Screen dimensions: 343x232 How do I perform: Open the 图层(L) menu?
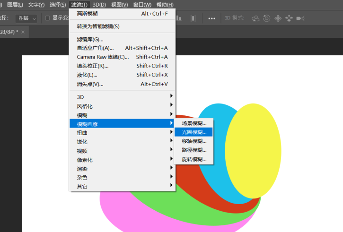15,5
